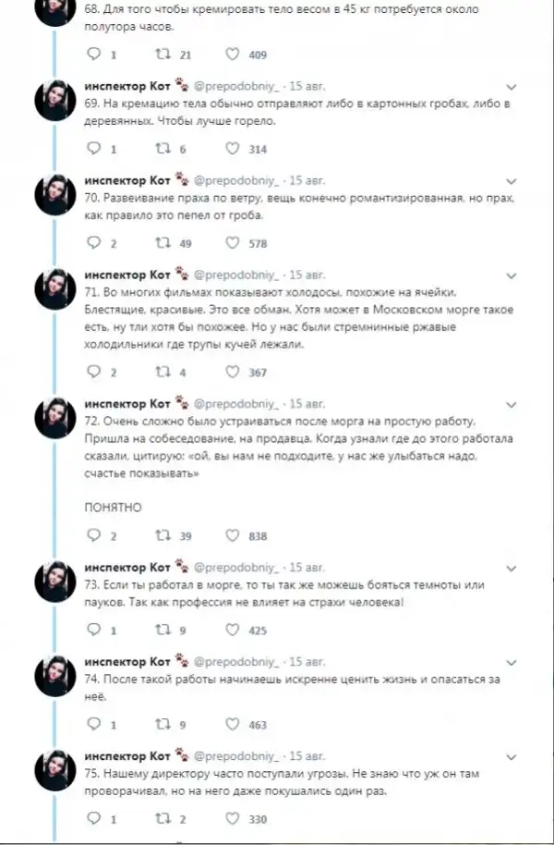554x845 pixels.
Task: Open @prepodobniy_ handle on tweet 70
Action: (x=233, y=179)
